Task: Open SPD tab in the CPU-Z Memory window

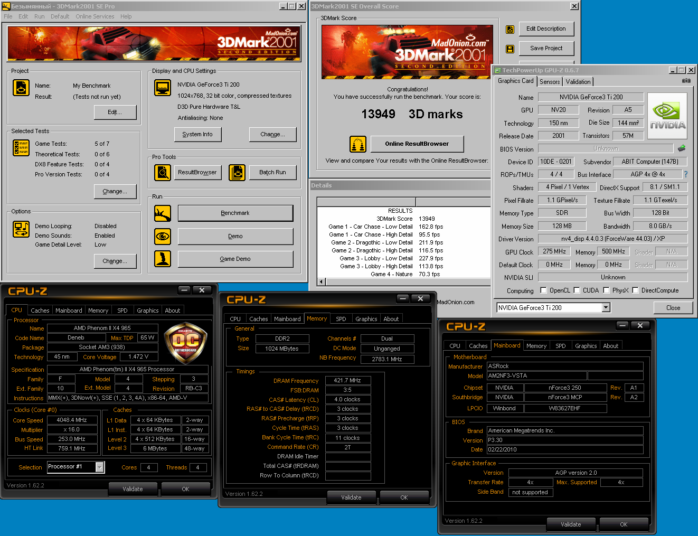Action: point(341,319)
